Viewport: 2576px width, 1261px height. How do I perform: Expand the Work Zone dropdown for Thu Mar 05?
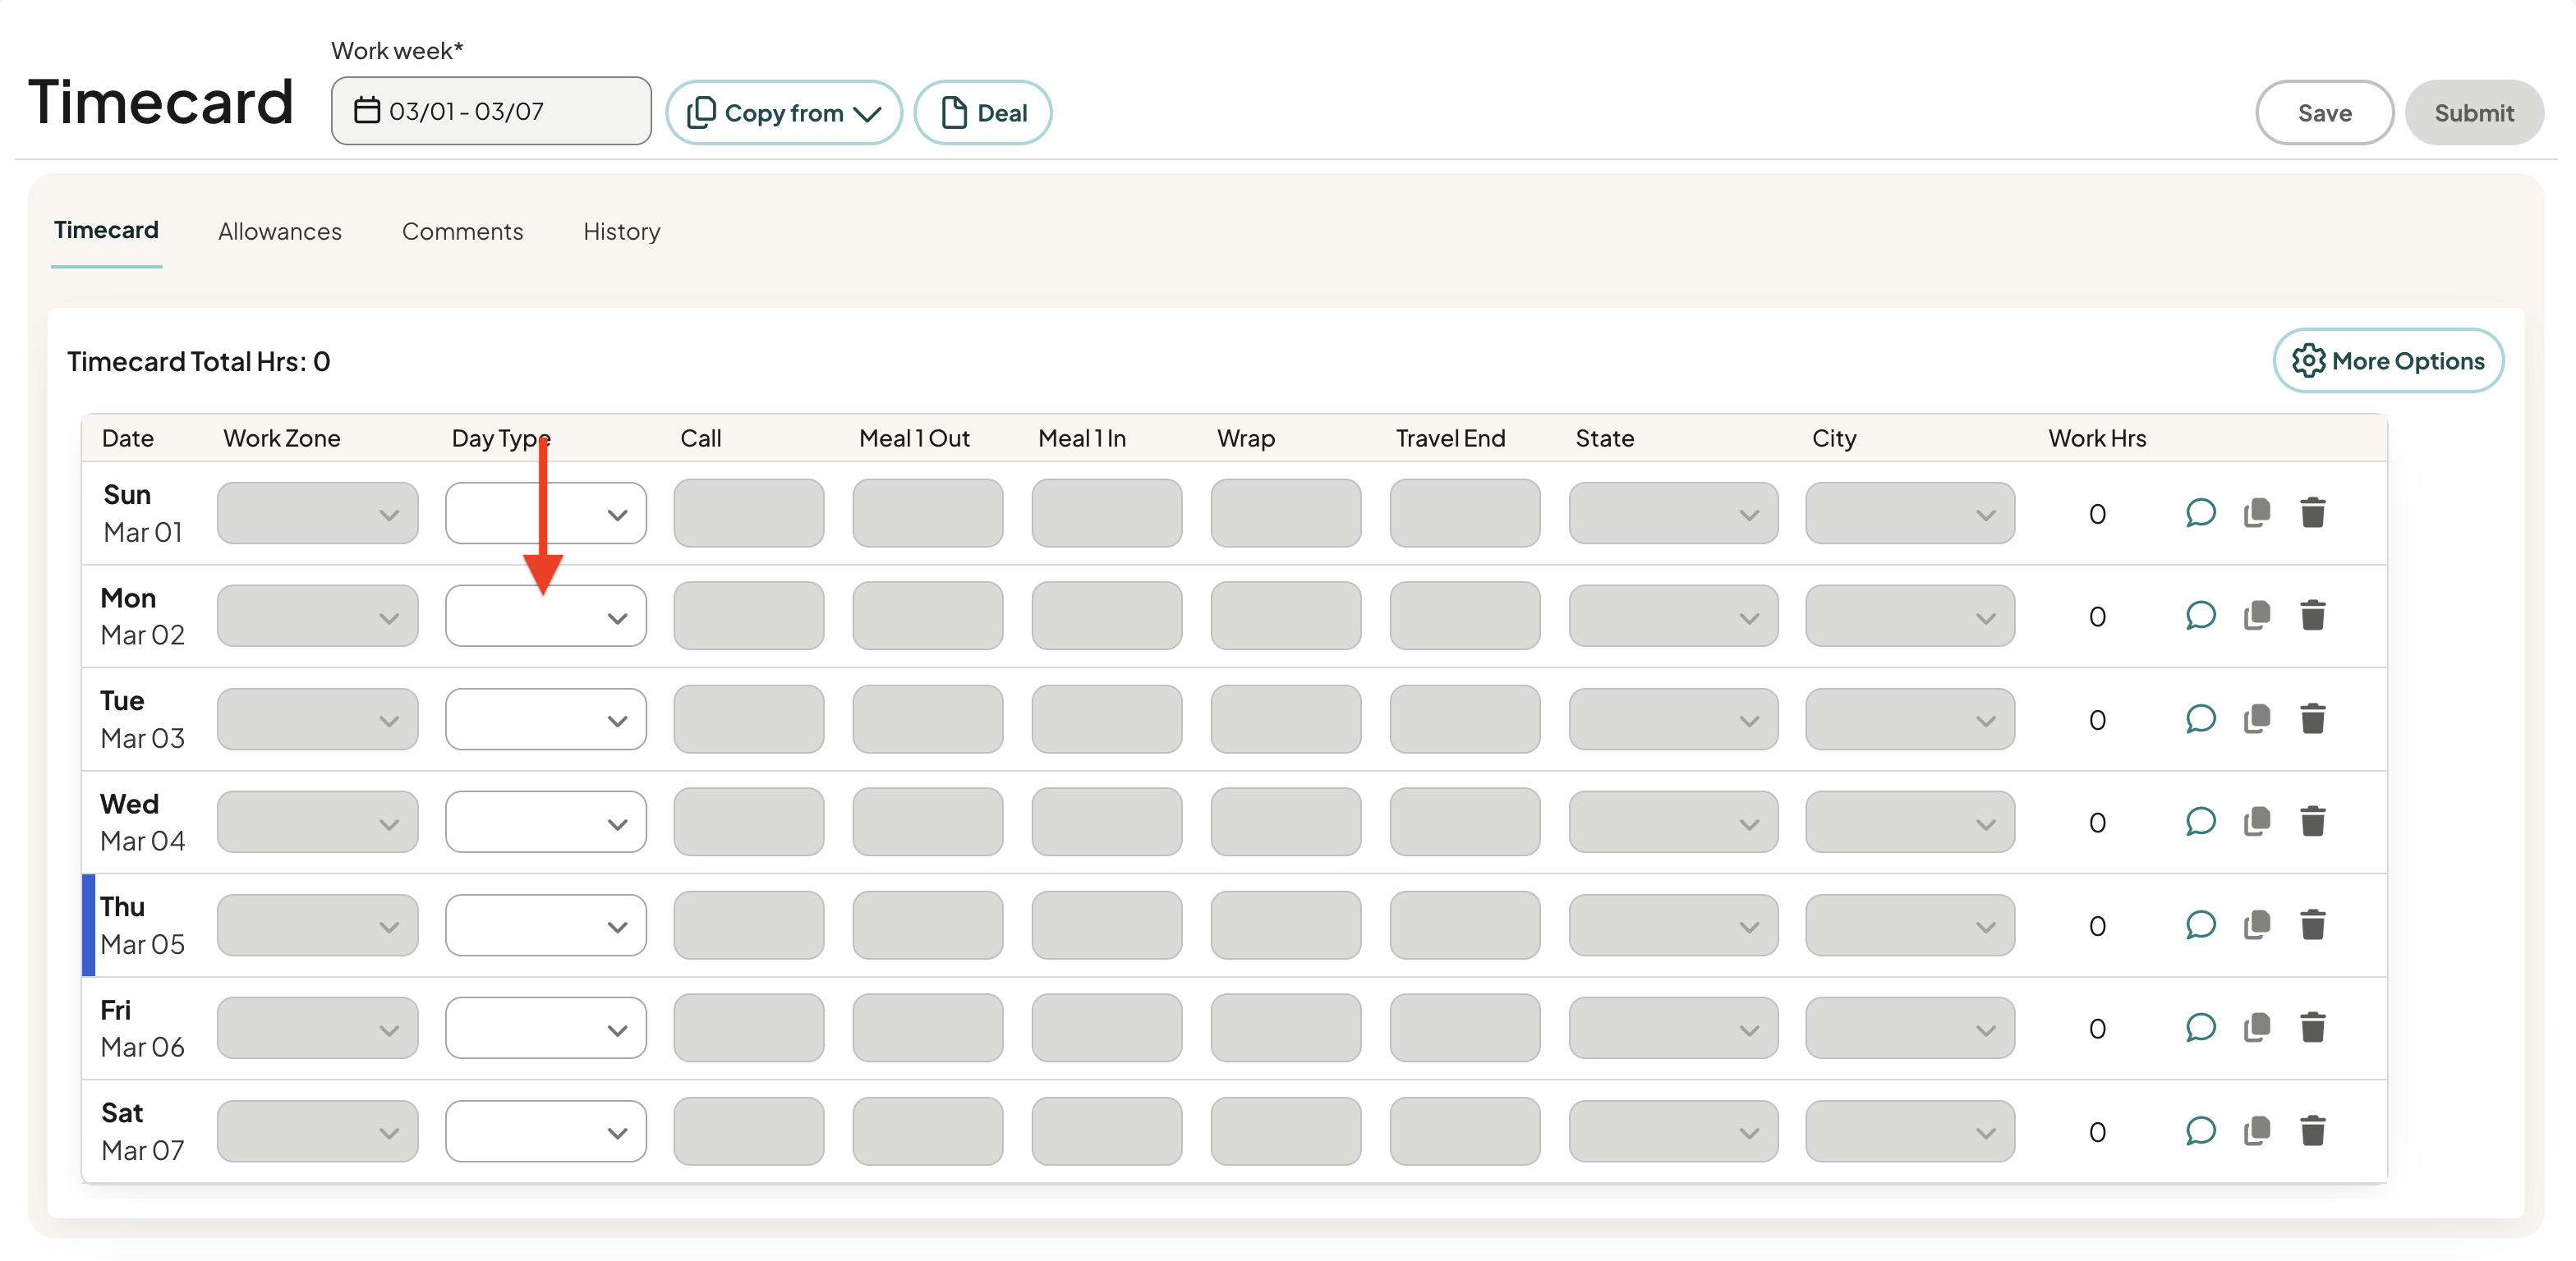coord(318,926)
